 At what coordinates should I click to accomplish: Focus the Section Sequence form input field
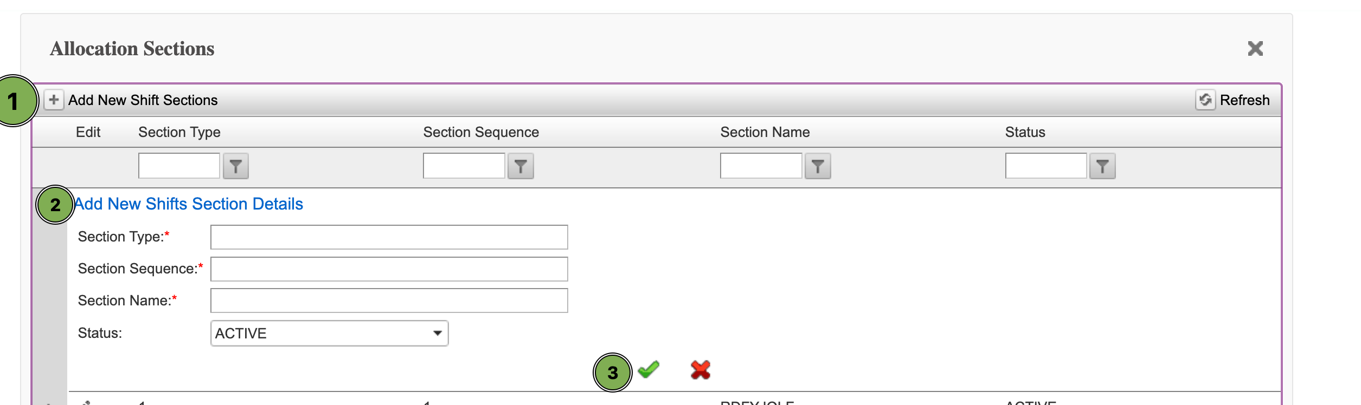[x=389, y=269]
